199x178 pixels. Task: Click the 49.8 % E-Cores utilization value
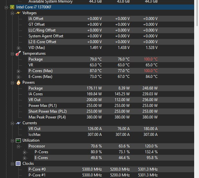tap(96, 158)
